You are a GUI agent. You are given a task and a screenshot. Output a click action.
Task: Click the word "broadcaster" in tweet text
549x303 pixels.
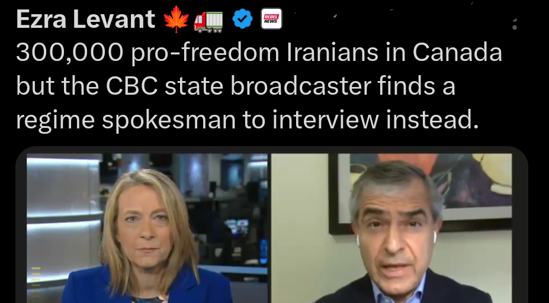point(301,86)
